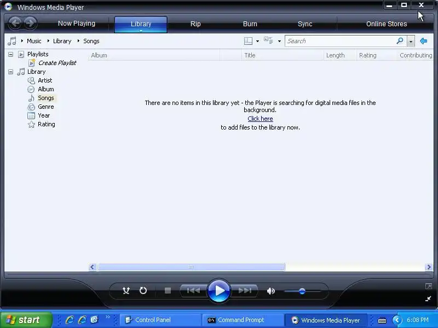Image resolution: width=438 pixels, height=328 pixels.
Task: Click Create Playlist in the tree
Action: coord(57,63)
